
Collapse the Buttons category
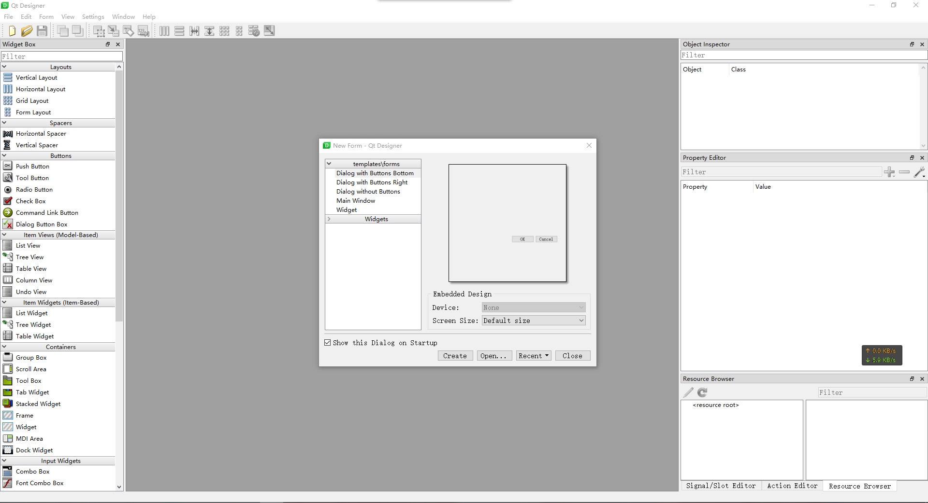click(x=4, y=155)
